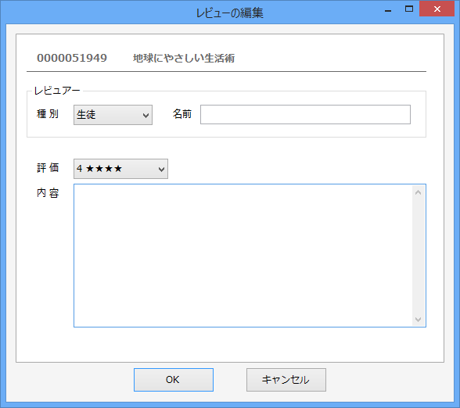Click the up arrow of the 内容 scrollbar

(418, 192)
